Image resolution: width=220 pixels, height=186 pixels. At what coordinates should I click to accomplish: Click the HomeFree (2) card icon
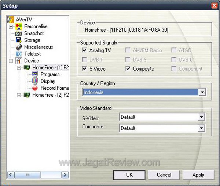(x=27, y=95)
